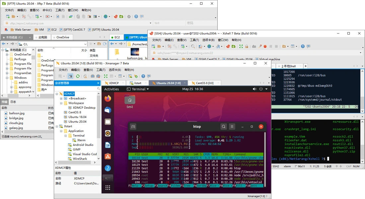This screenshot has height=199, width=365.
Task: Open the gear options icon in Xftp toolbar
Action: tap(129, 17)
